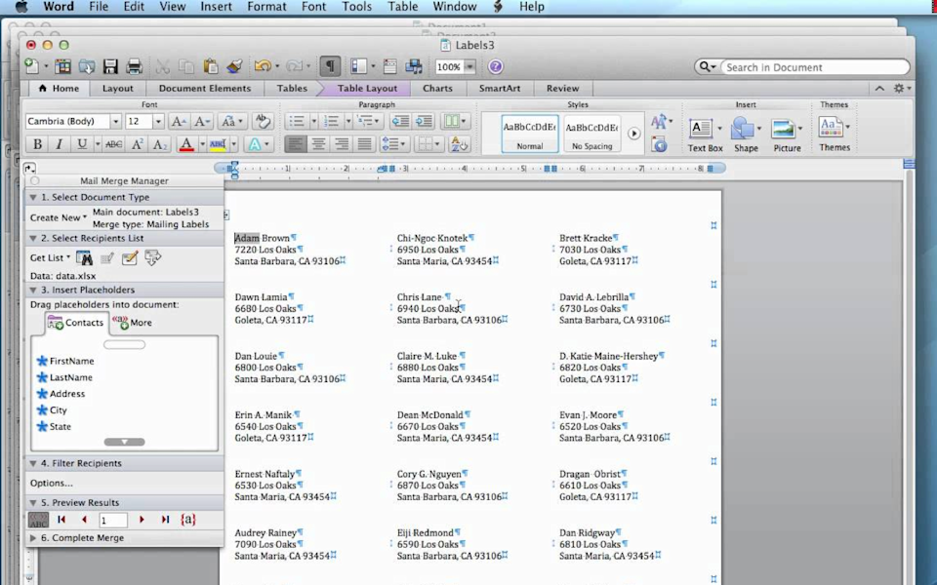Jump to next record in Preview Results
This screenshot has height=585, width=937.
pos(142,520)
